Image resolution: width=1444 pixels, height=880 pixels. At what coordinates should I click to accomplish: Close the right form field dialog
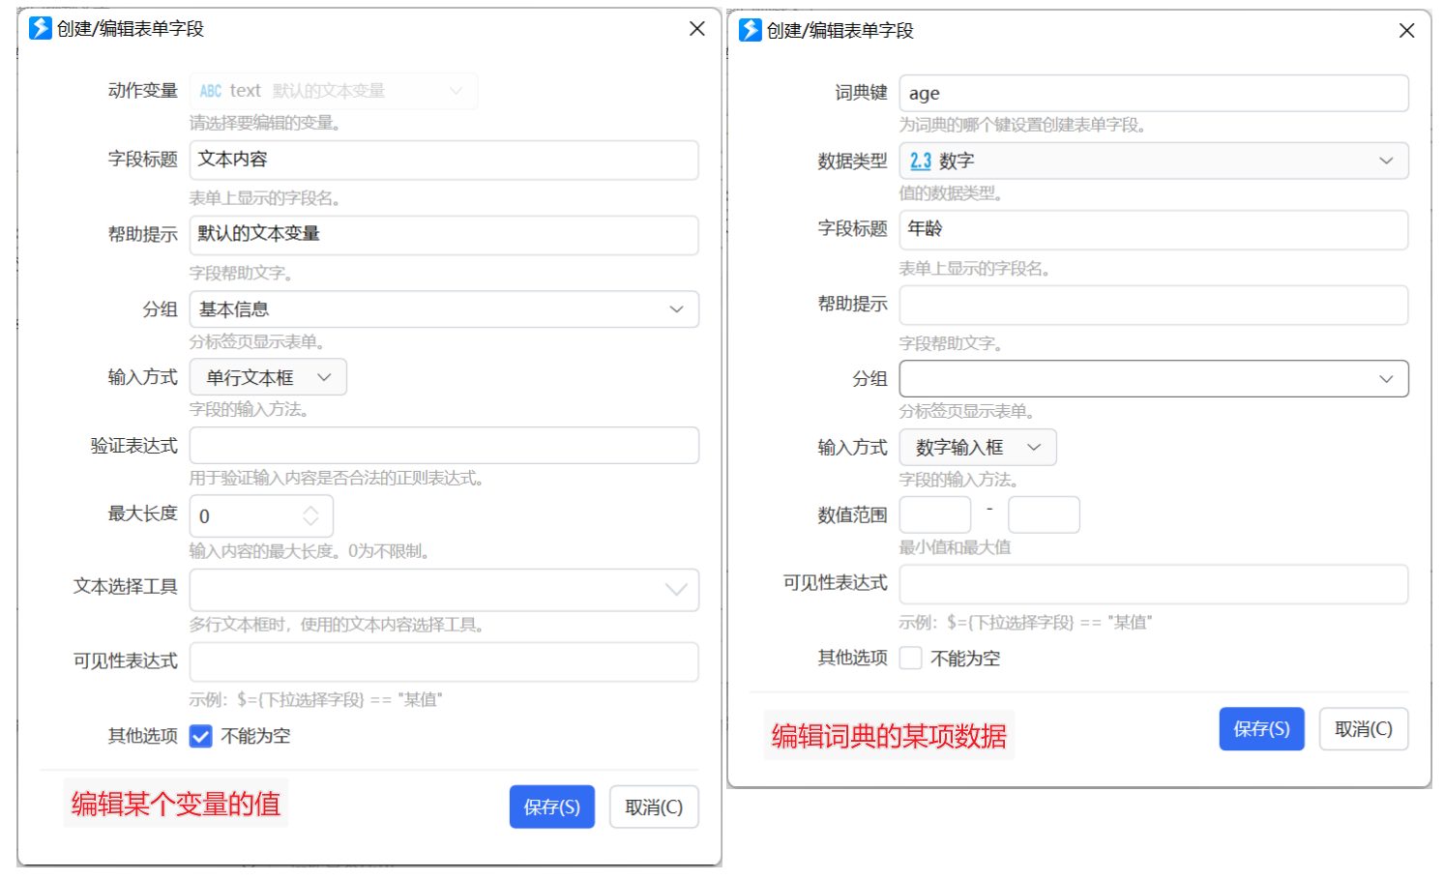[x=1407, y=31]
